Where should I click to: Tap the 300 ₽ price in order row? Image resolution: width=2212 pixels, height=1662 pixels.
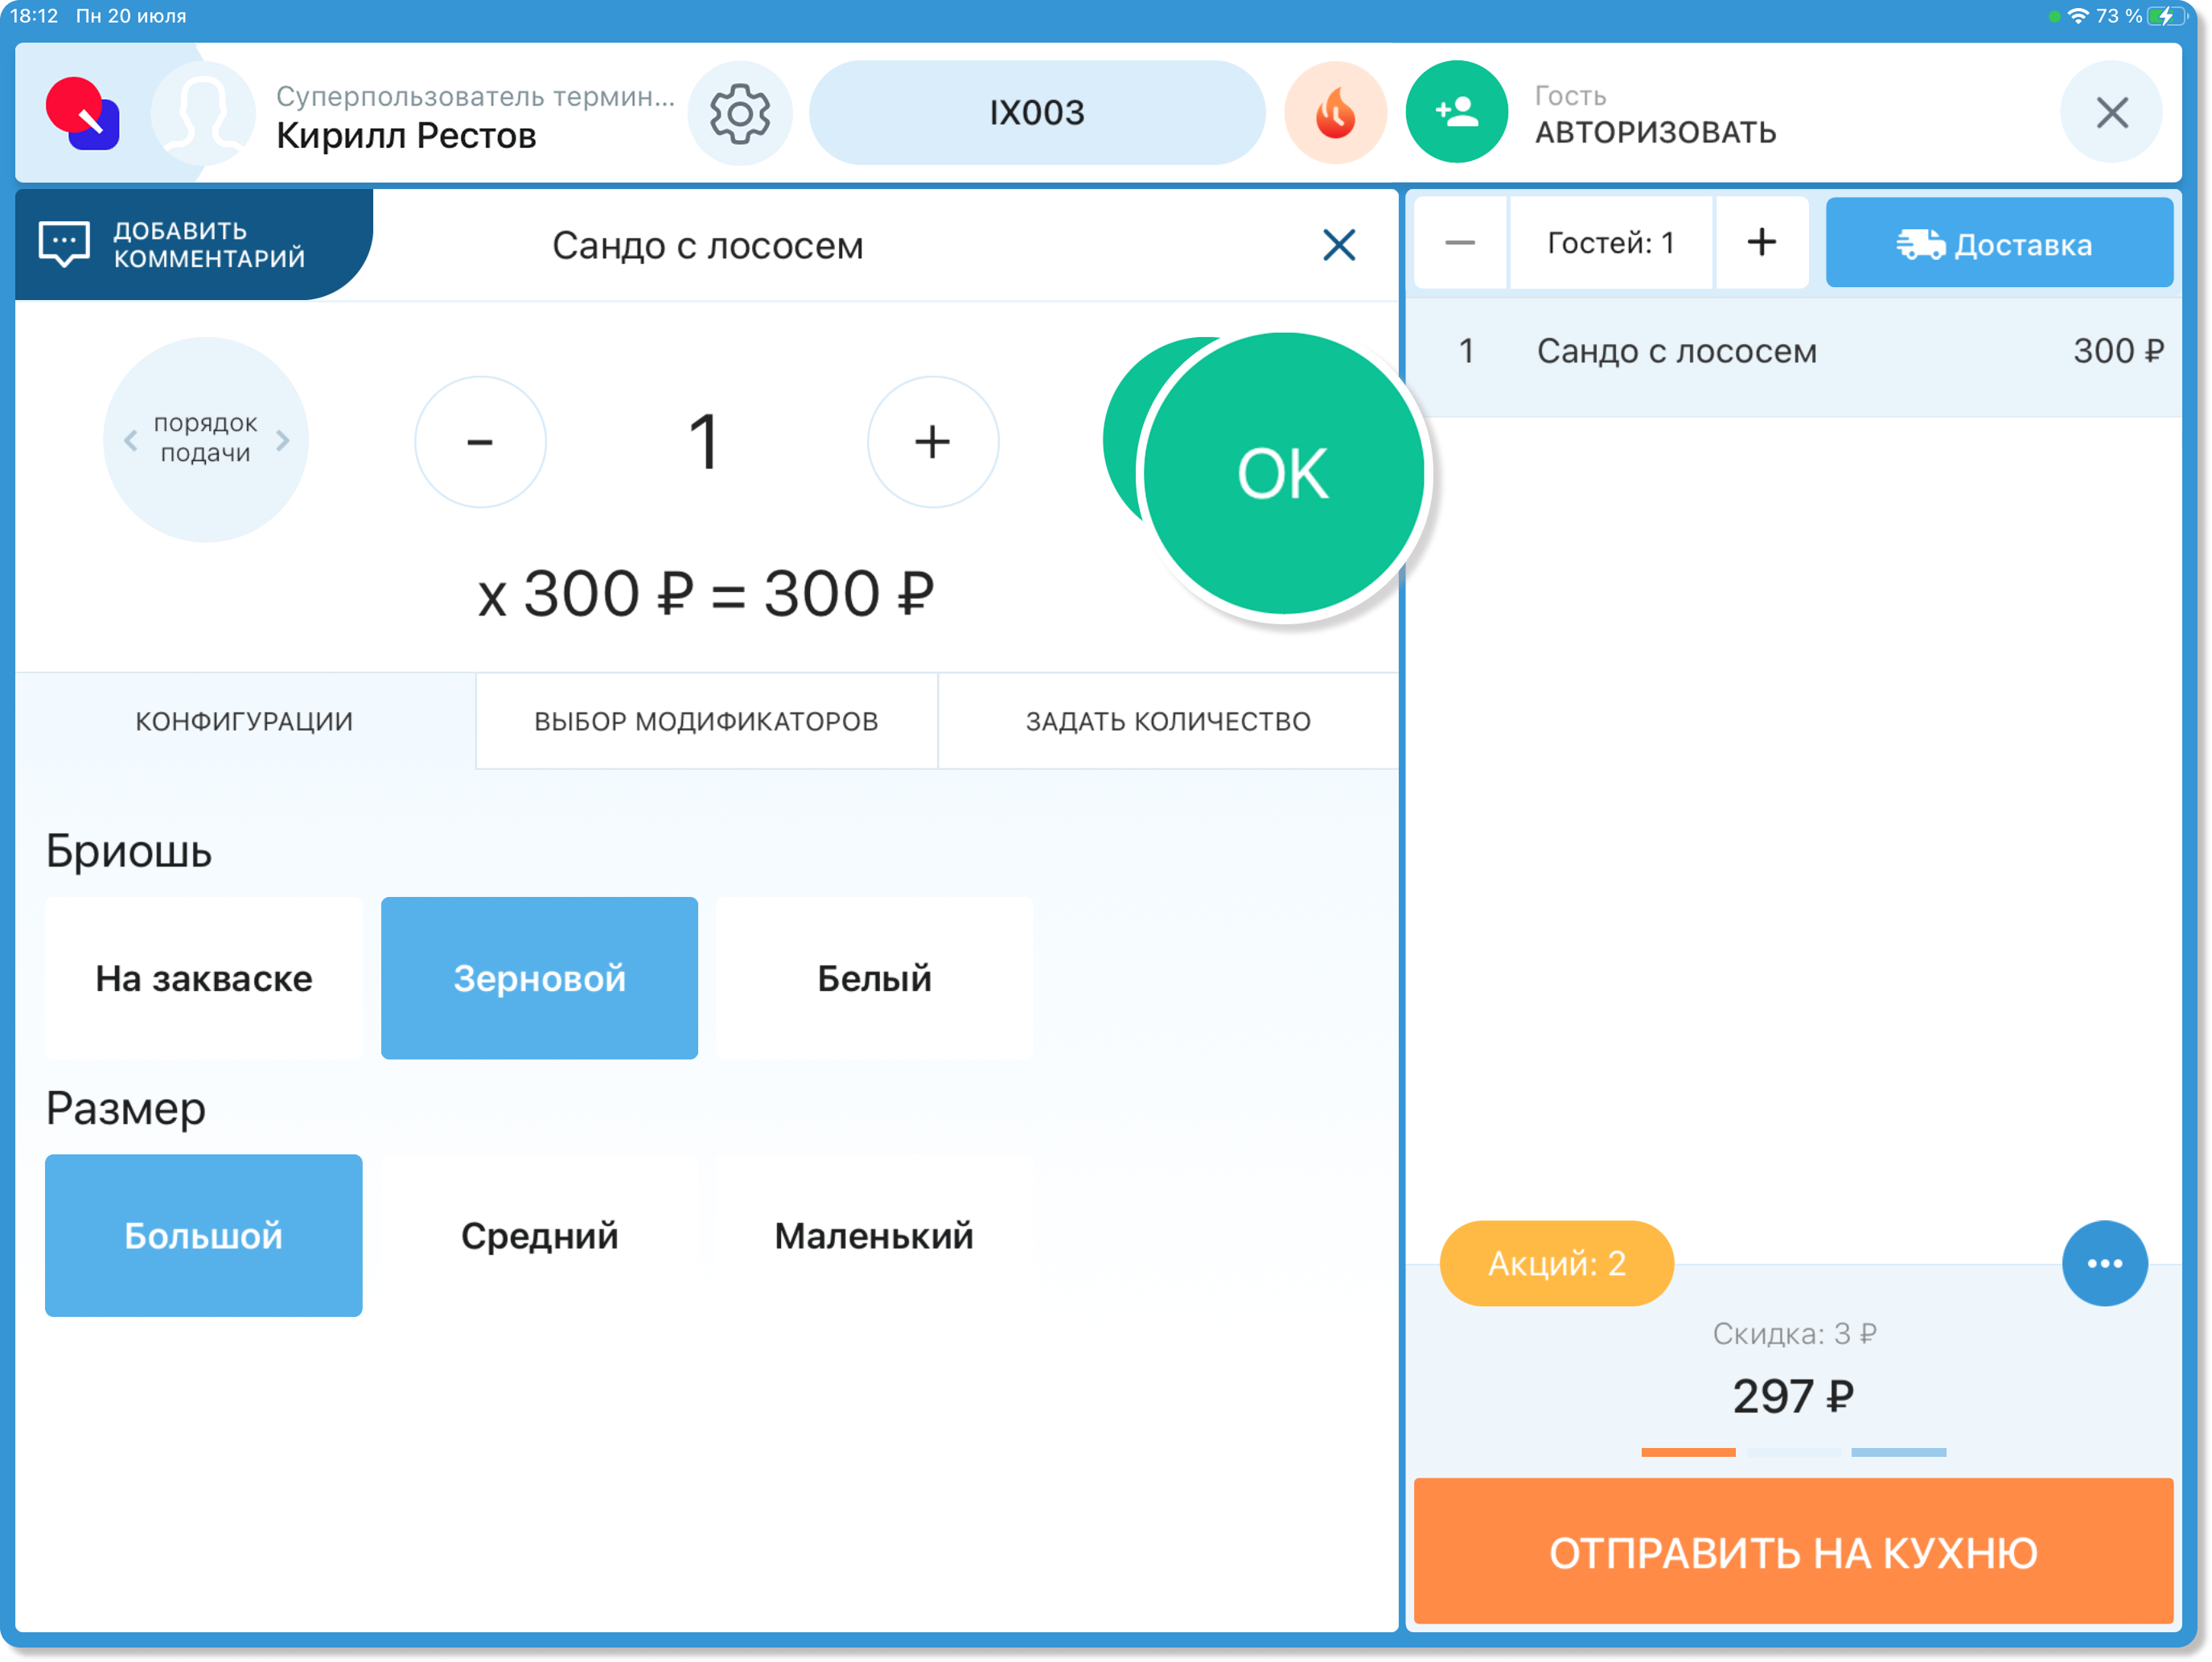[x=2119, y=351]
